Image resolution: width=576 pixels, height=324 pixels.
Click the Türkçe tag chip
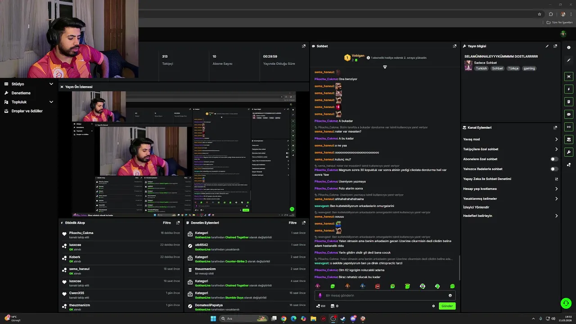tap(513, 68)
